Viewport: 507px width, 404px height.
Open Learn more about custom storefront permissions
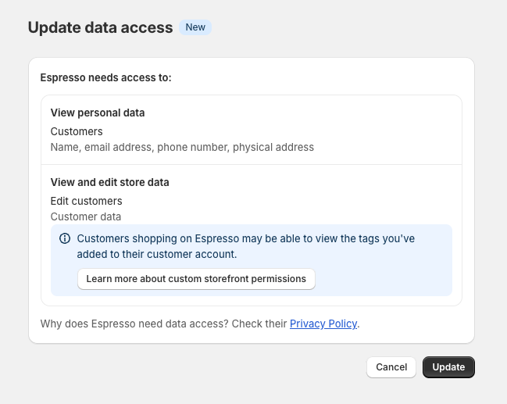(x=196, y=279)
